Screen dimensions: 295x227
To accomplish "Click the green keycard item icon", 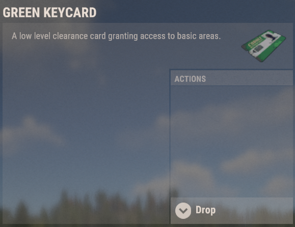I will 263,46.
